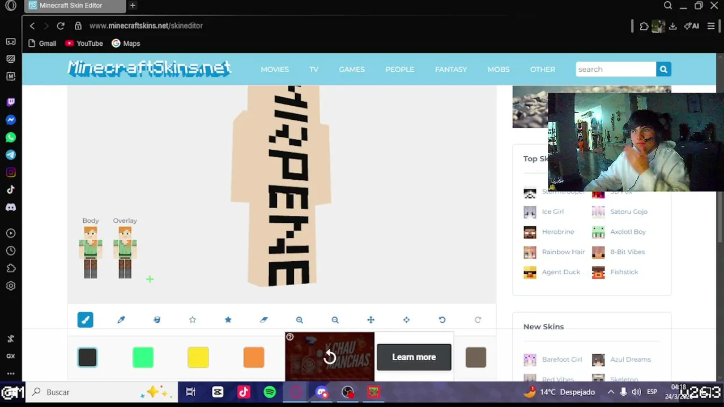724x407 pixels.
Task: Open the Axolotl Boy skin
Action: pyautogui.click(x=628, y=232)
